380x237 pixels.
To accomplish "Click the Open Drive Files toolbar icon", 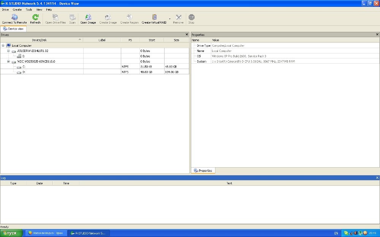I will pyautogui.click(x=55, y=17).
